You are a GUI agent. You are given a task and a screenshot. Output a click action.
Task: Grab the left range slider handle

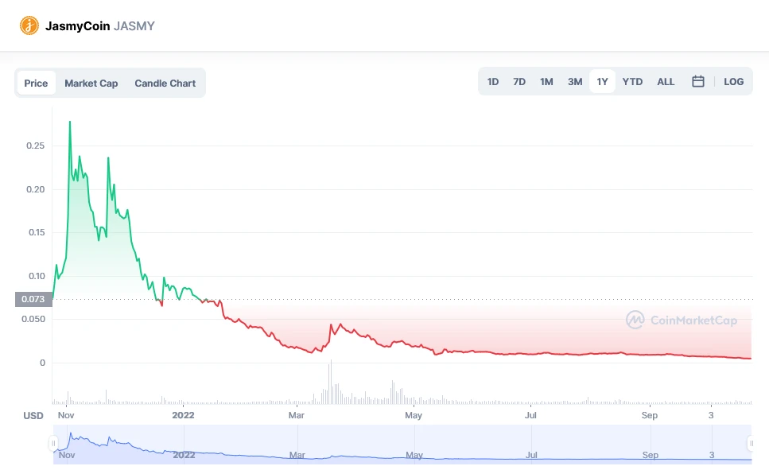pos(53,443)
